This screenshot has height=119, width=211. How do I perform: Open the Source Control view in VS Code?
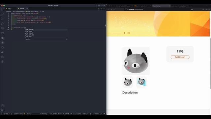[2, 19]
